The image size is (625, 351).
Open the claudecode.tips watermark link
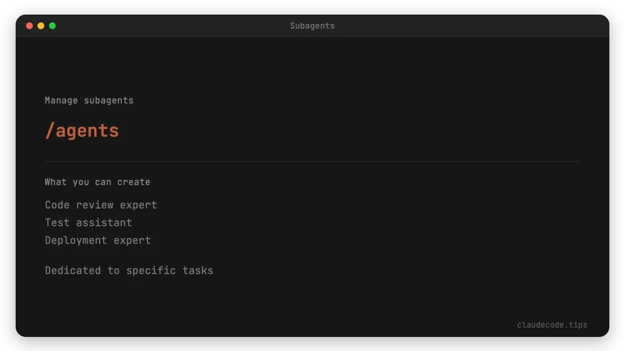552,325
